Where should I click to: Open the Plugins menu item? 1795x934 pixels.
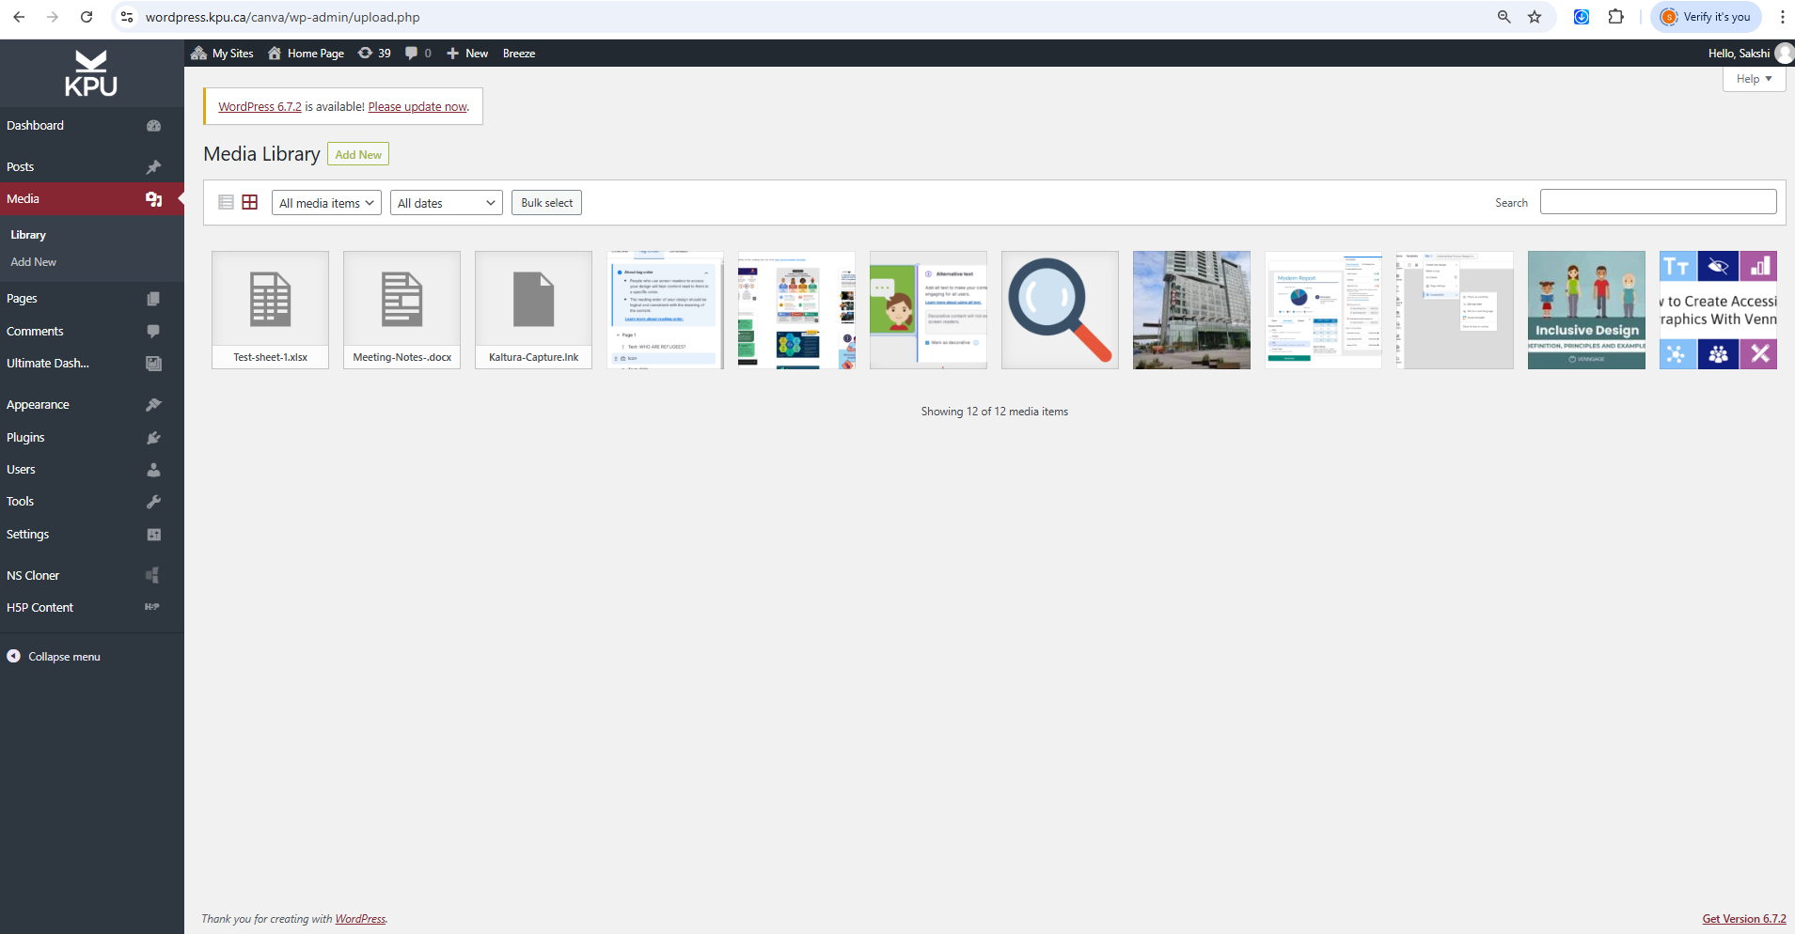25,438
